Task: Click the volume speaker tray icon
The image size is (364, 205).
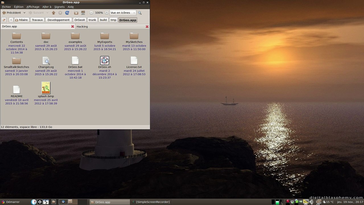Action: pyautogui.click(x=311, y=202)
